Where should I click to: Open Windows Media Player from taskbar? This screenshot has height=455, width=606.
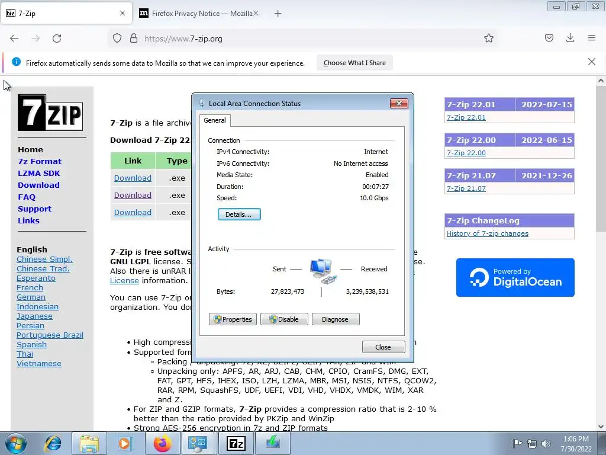[125, 443]
